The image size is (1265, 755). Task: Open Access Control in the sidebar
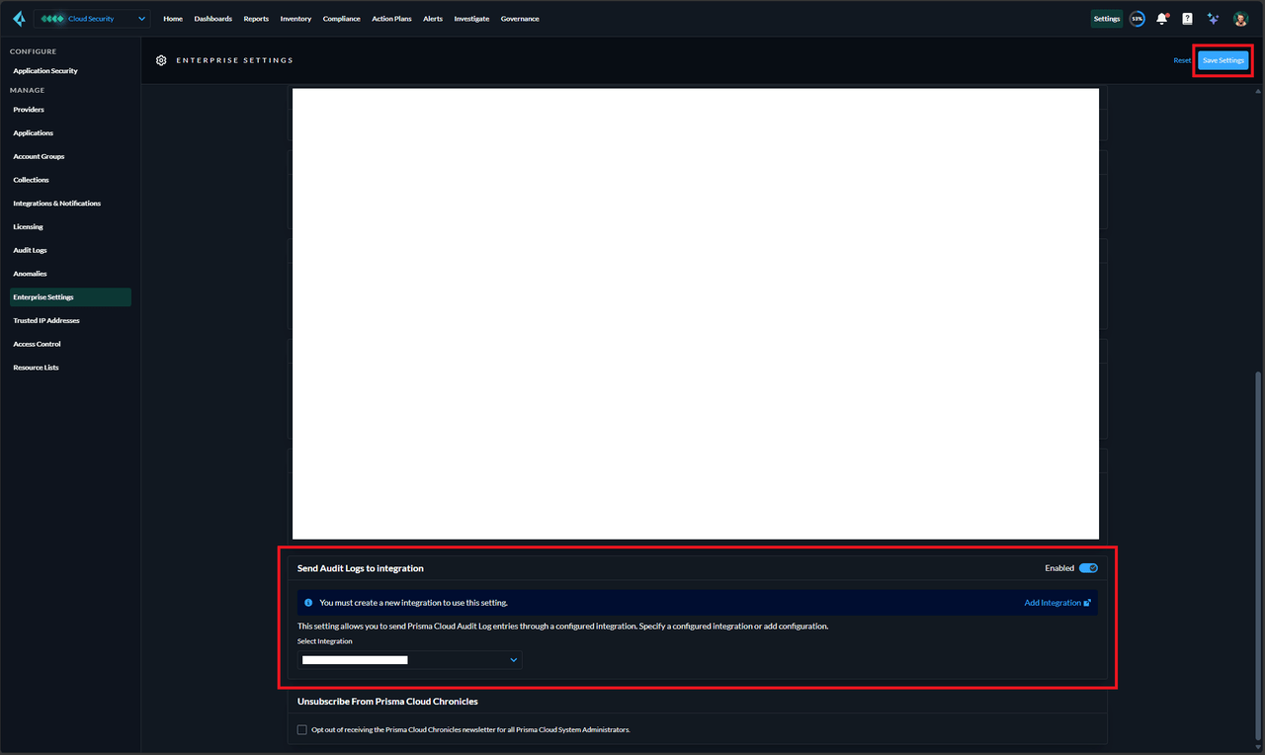[x=38, y=344]
